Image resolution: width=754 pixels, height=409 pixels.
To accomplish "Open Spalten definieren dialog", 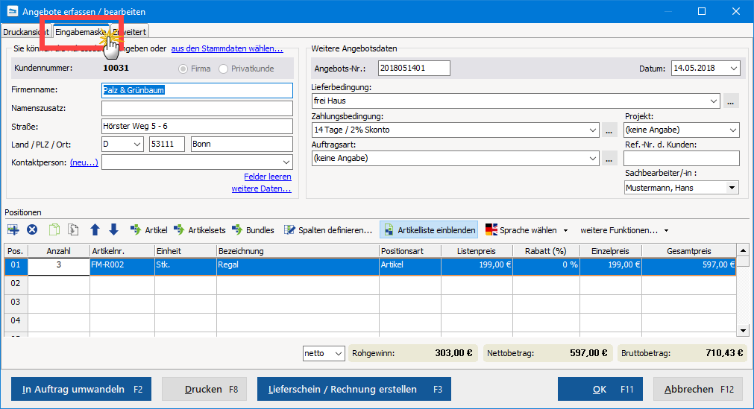I will click(328, 230).
